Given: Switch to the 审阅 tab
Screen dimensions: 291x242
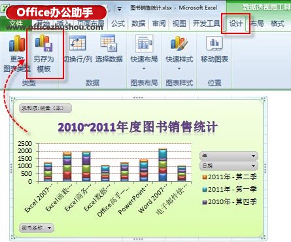Looking at the screenshot, I should coord(159,24).
